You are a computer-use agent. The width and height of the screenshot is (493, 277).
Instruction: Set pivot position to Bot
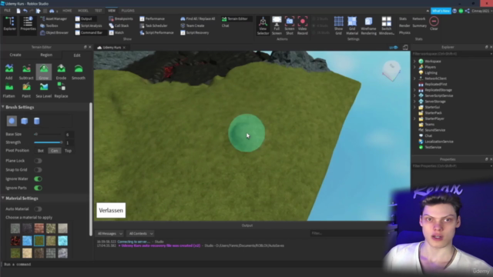(x=41, y=151)
